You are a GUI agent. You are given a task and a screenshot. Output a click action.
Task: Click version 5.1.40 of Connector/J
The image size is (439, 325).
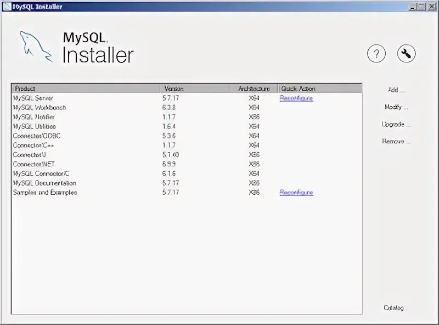pos(171,155)
